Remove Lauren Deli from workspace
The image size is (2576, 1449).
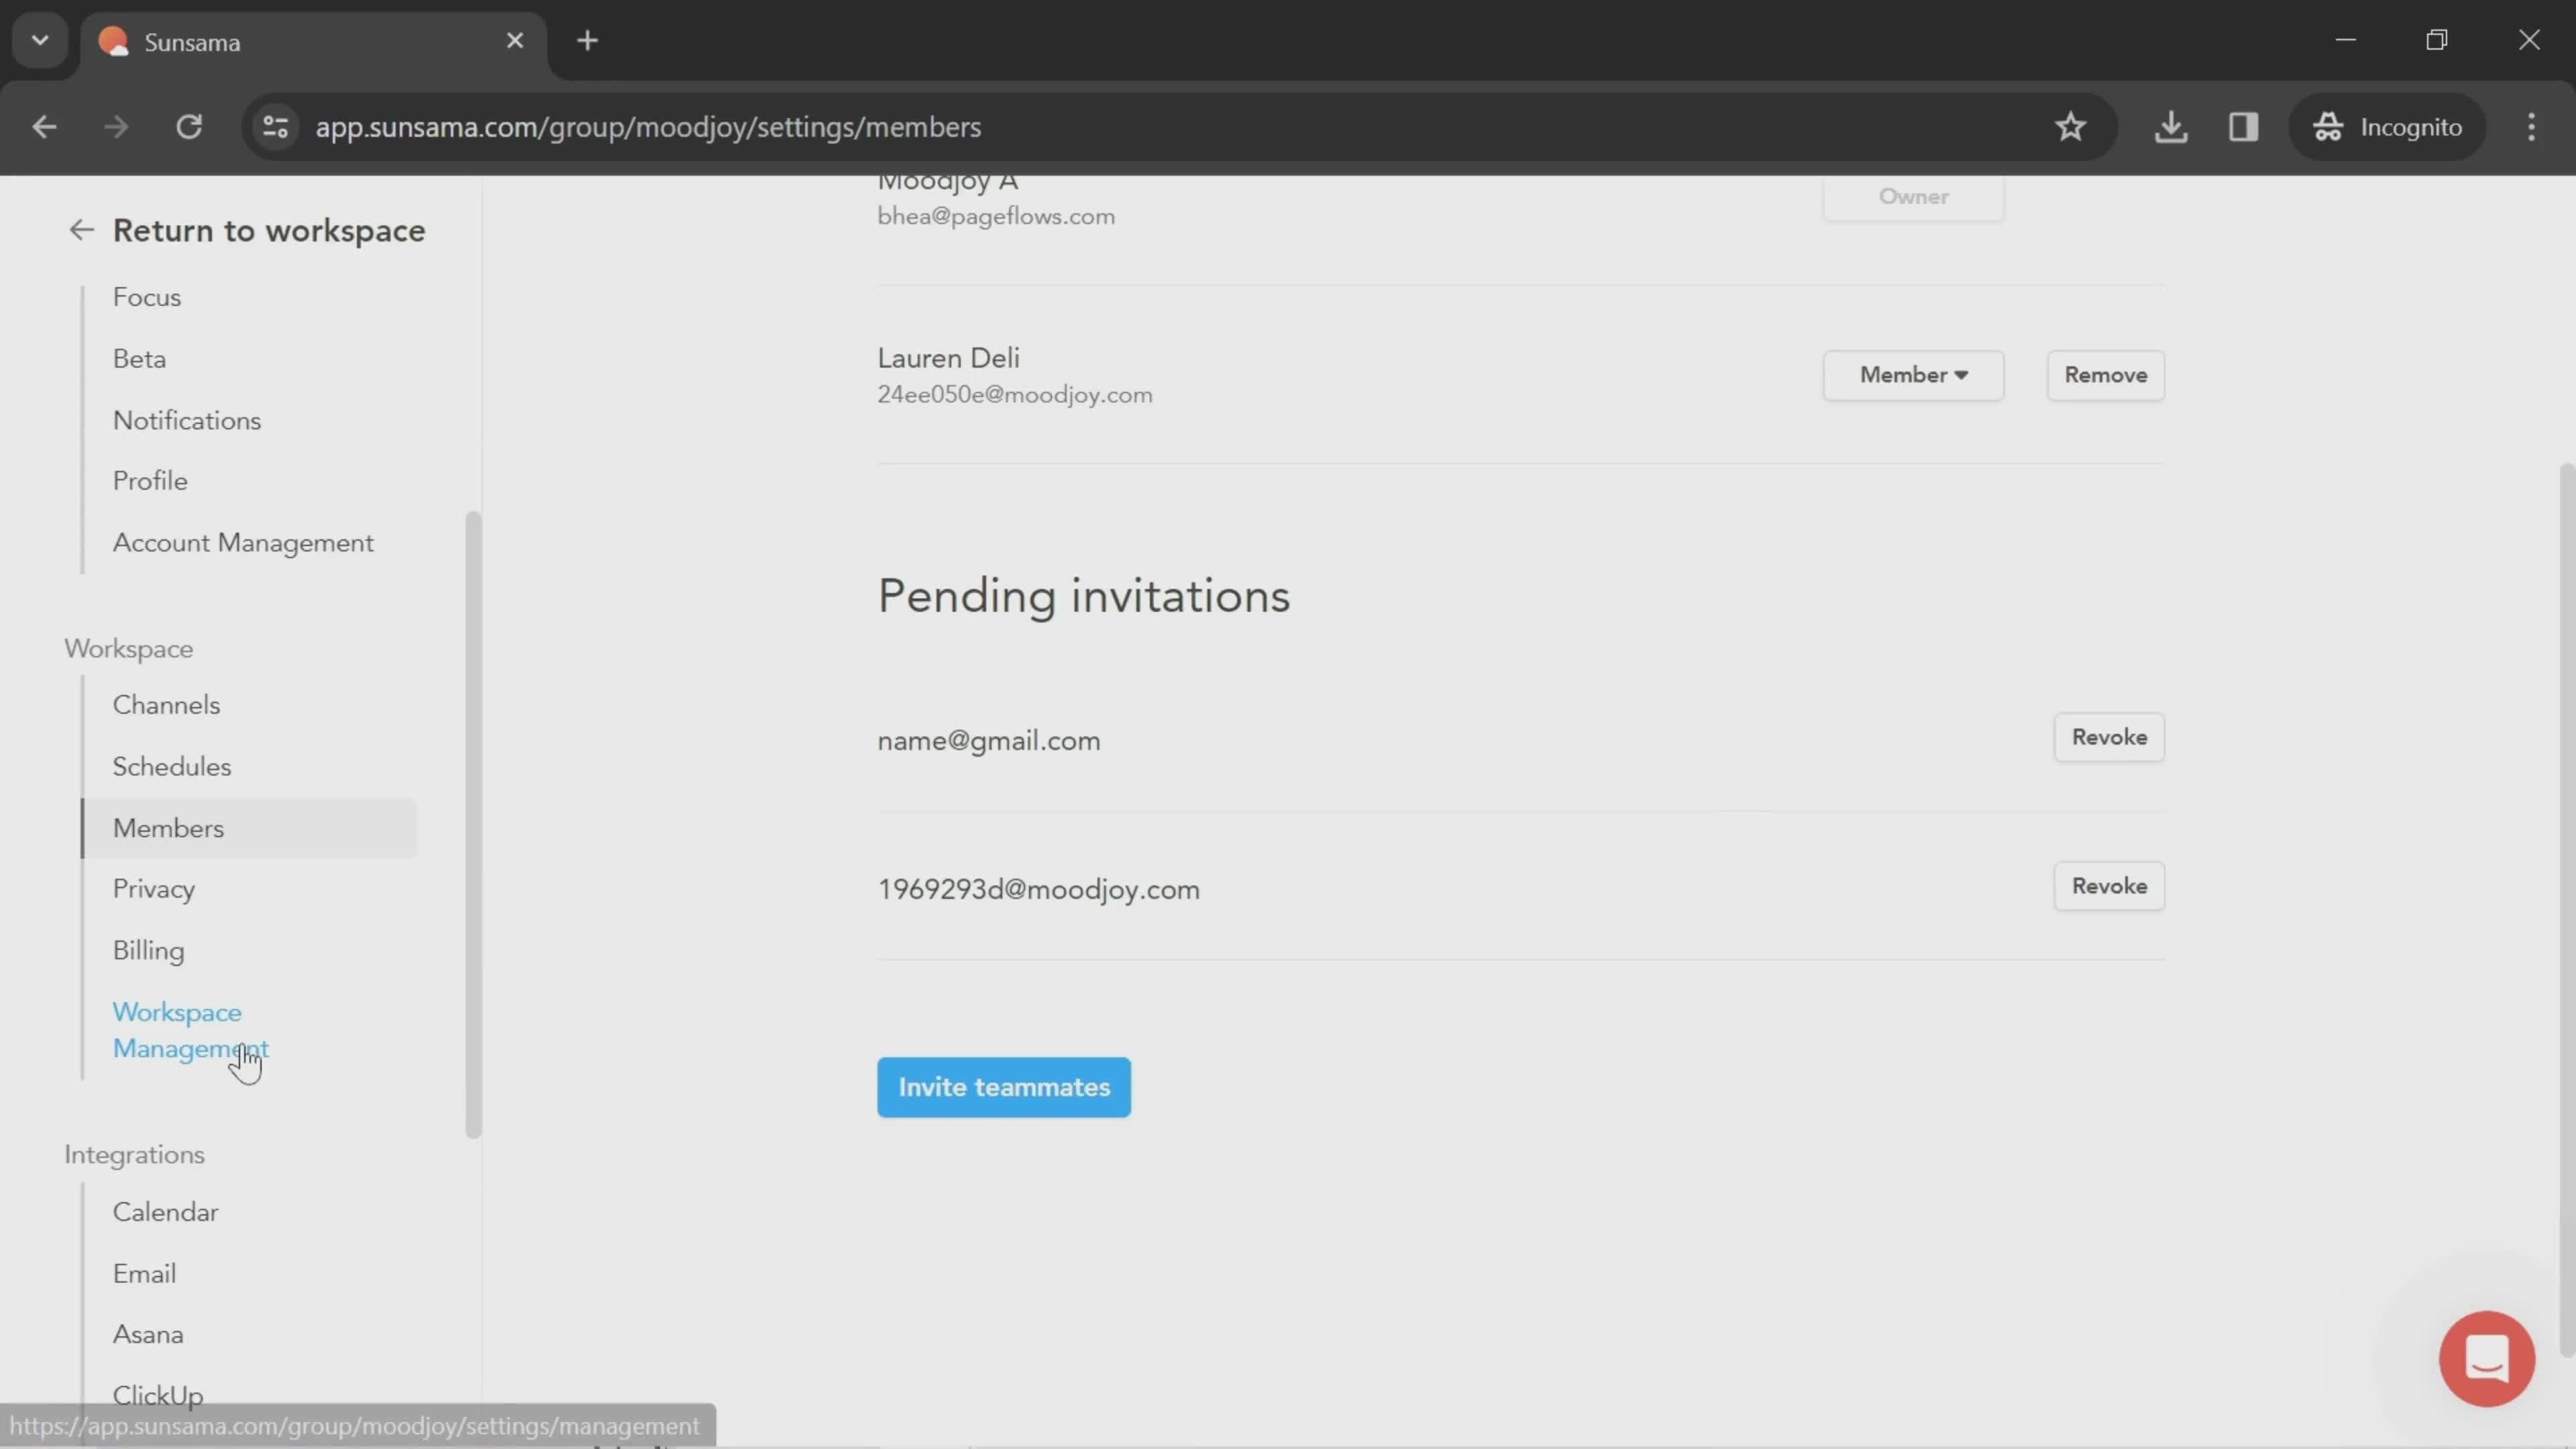point(2104,373)
